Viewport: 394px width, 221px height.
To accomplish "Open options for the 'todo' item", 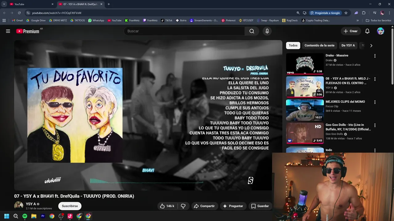I will 375,150.
